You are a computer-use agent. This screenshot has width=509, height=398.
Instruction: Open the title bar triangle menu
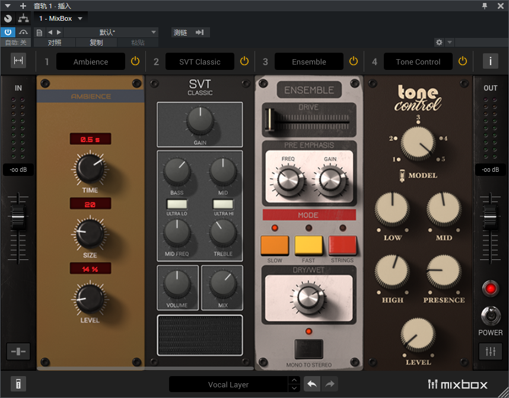8,6
